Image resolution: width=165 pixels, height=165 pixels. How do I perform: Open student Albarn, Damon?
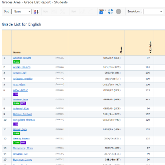22,67
